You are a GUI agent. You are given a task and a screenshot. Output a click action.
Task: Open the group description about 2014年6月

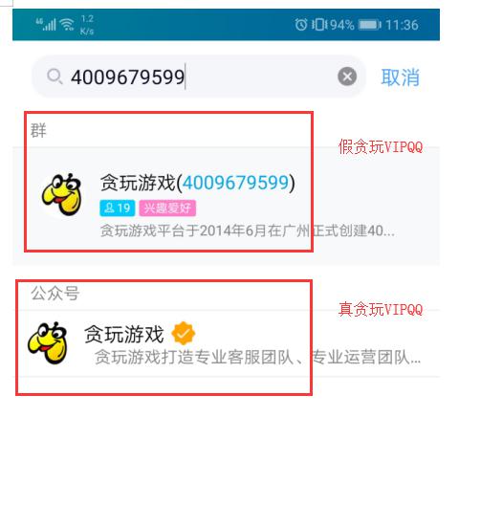tap(248, 231)
